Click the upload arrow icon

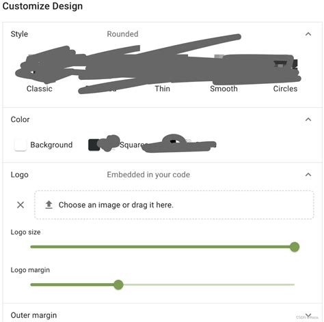[49, 205]
